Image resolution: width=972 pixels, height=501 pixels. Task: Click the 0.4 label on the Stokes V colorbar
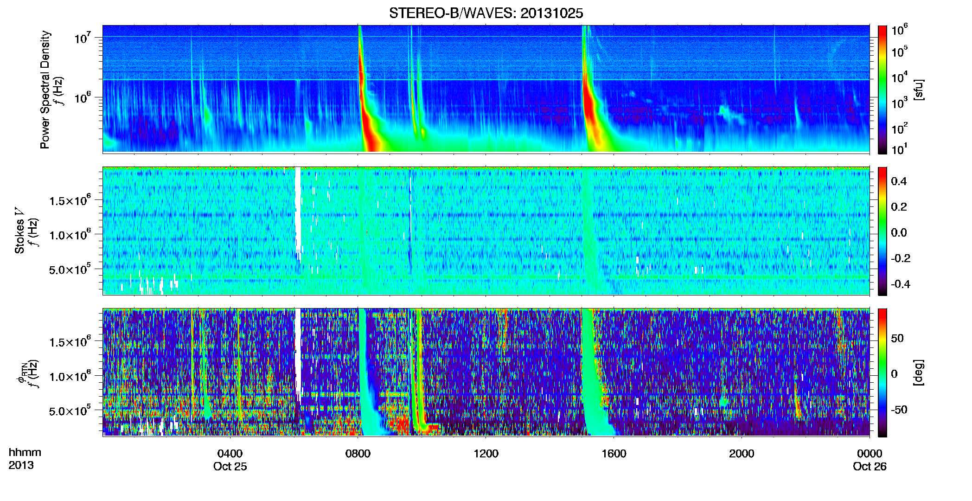point(899,181)
